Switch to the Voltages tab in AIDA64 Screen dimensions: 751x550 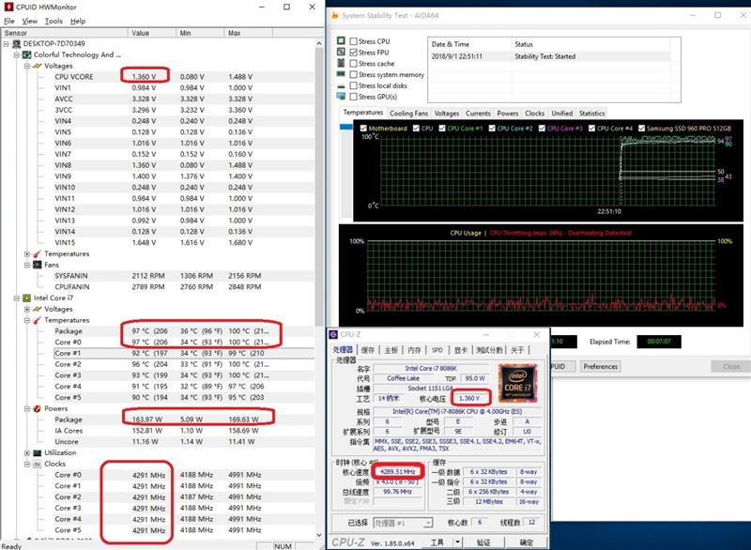(447, 114)
